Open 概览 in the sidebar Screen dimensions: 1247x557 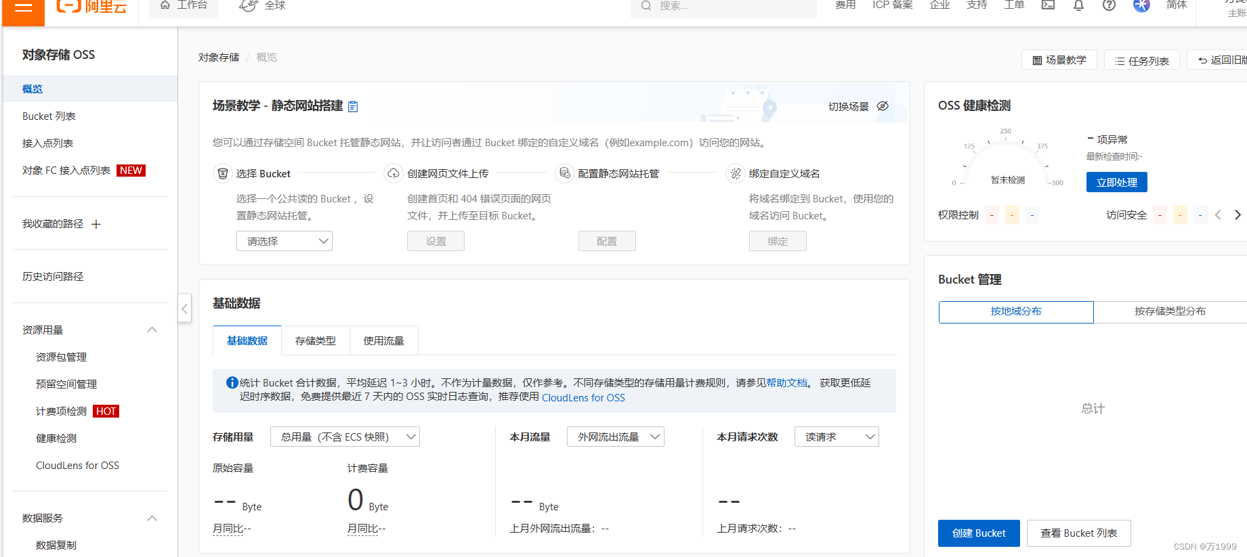pos(90,89)
